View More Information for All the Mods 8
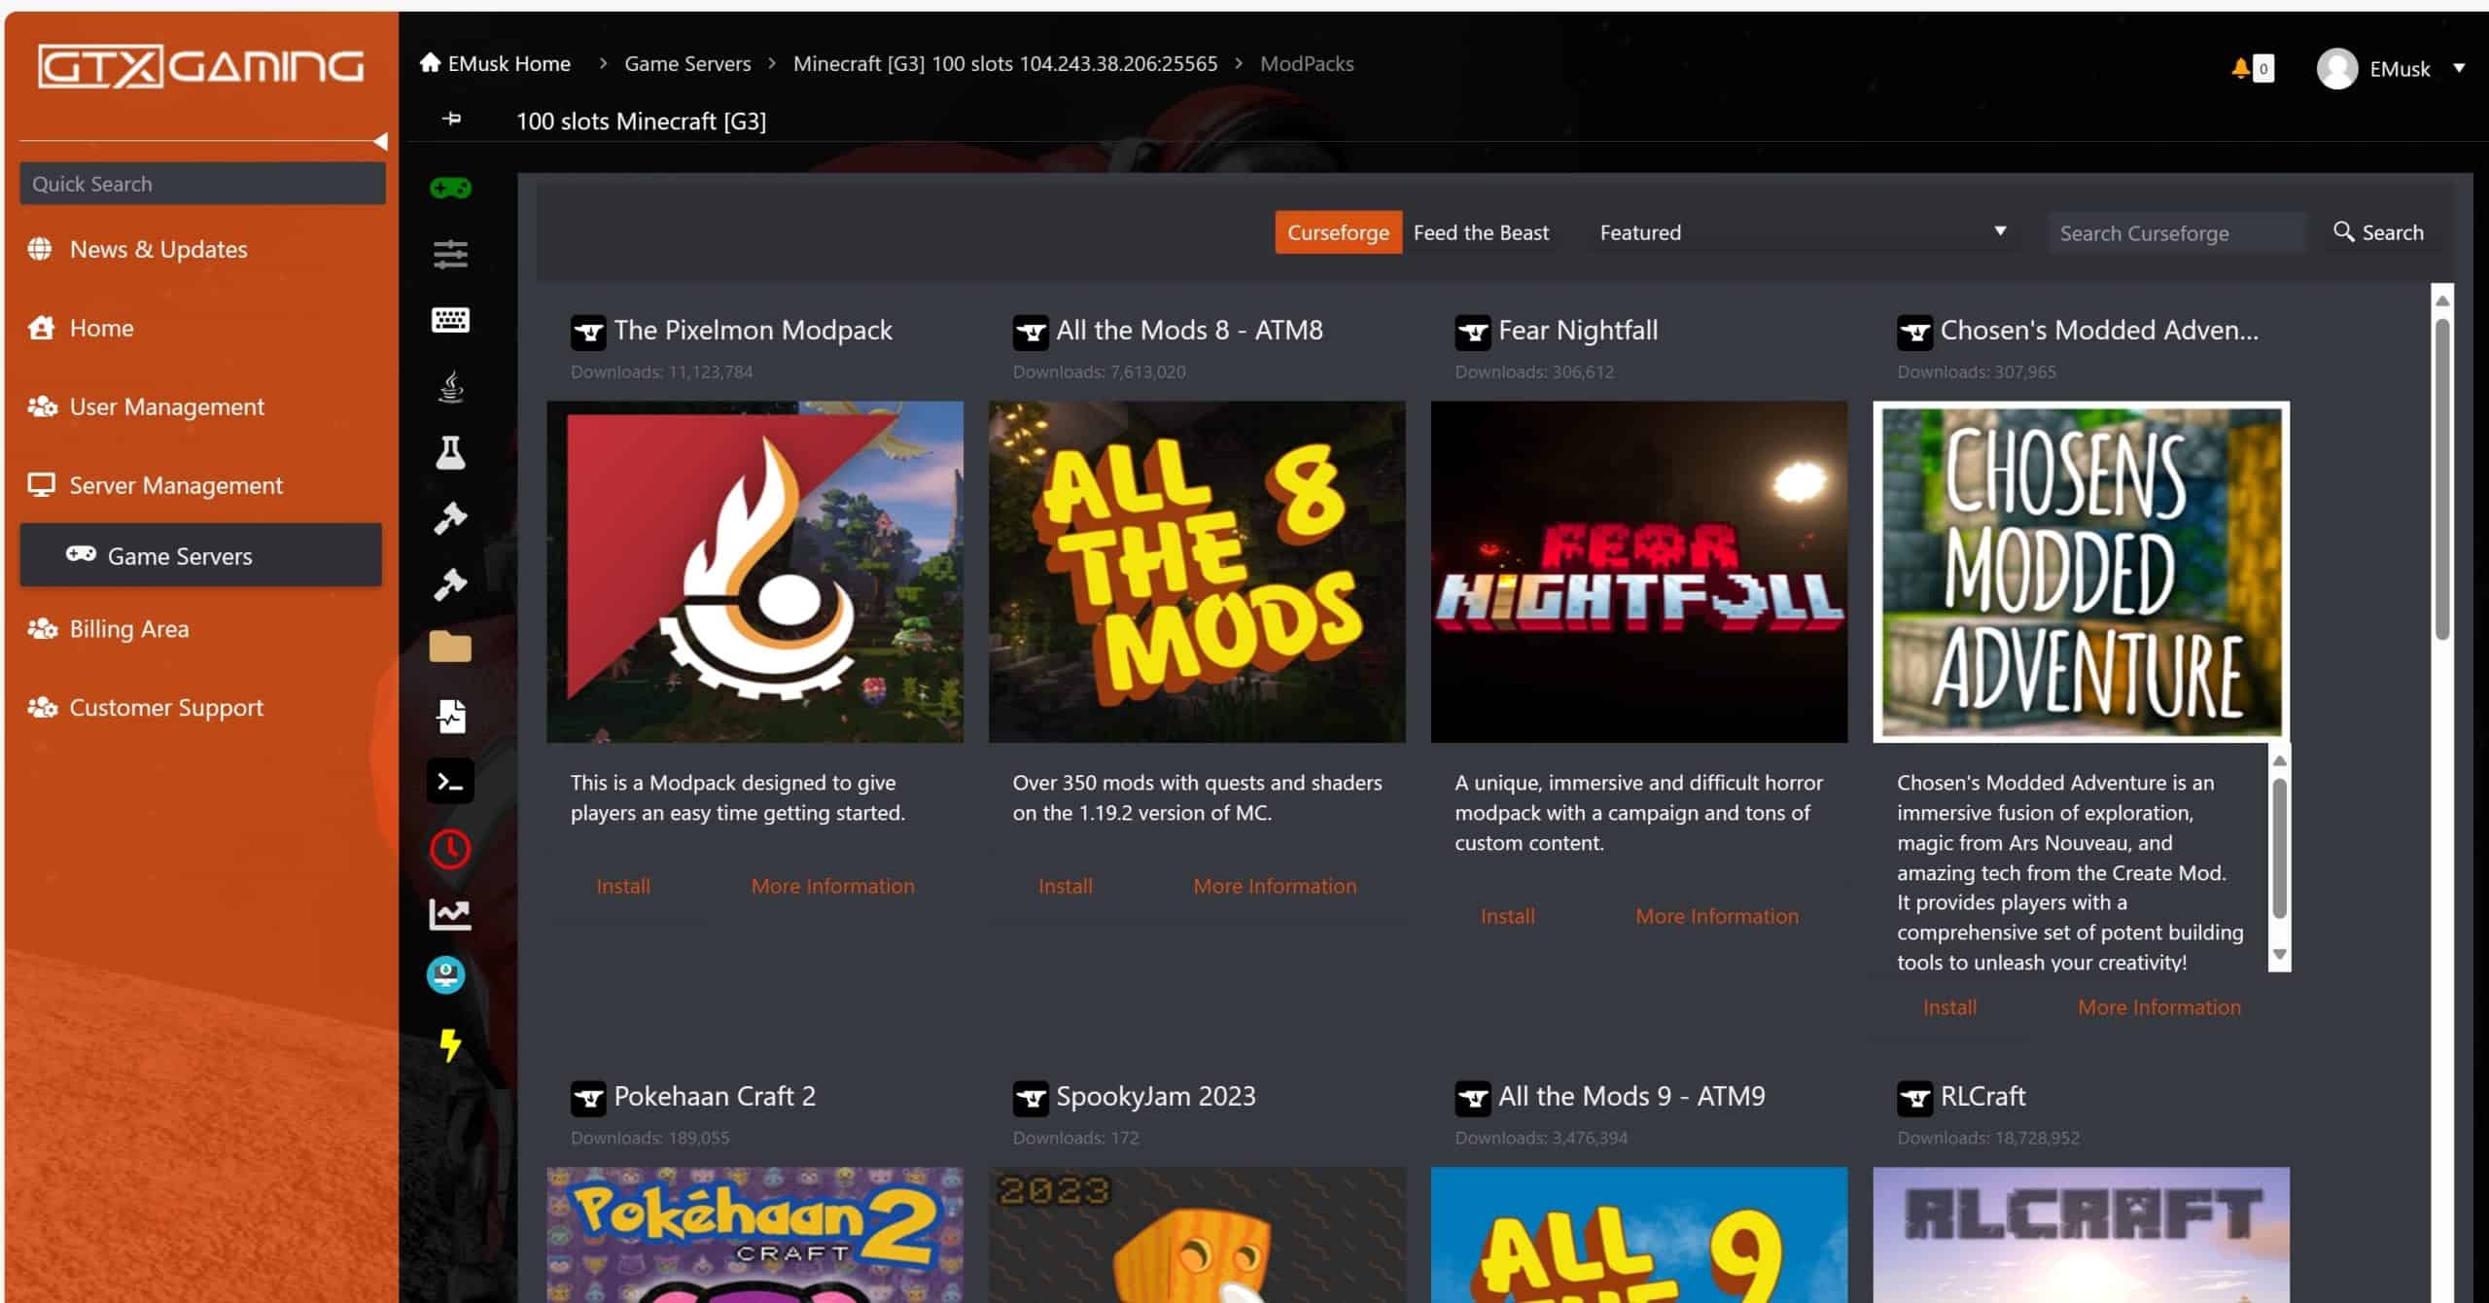 (1275, 886)
